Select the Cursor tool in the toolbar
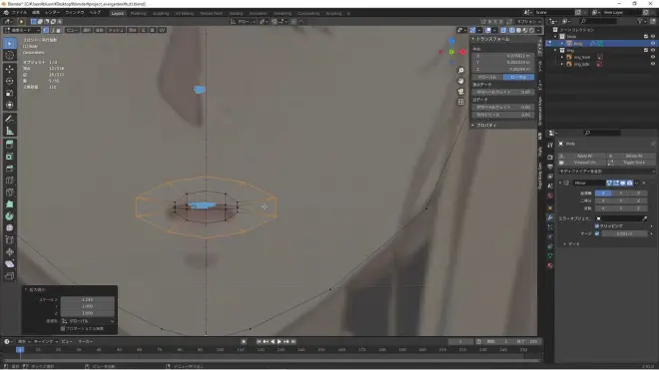The width and height of the screenshot is (659, 370). point(10,56)
